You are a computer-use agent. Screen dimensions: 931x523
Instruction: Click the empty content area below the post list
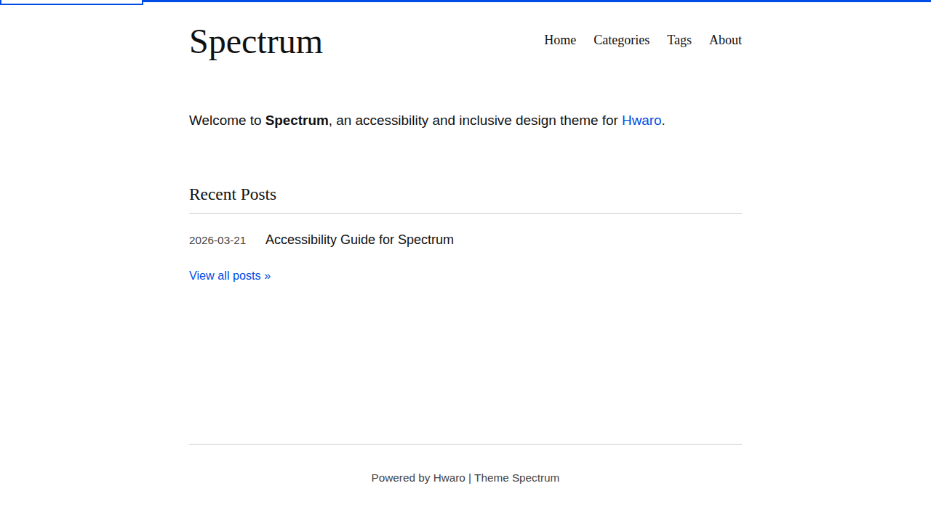[x=465, y=363]
